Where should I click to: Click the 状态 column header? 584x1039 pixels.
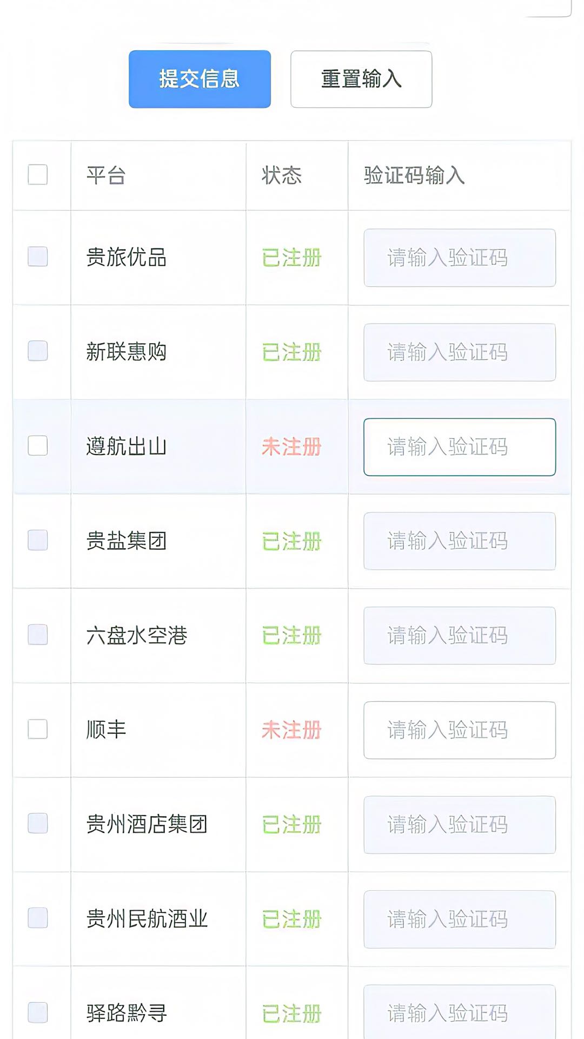click(x=282, y=175)
